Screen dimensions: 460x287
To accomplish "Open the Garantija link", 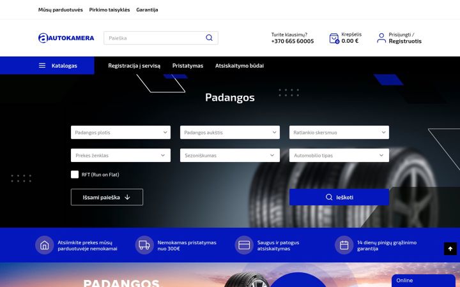I will click(x=147, y=10).
